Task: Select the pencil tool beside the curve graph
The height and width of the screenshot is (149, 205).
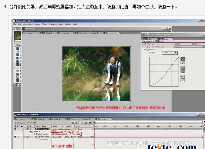Action: tap(183, 62)
